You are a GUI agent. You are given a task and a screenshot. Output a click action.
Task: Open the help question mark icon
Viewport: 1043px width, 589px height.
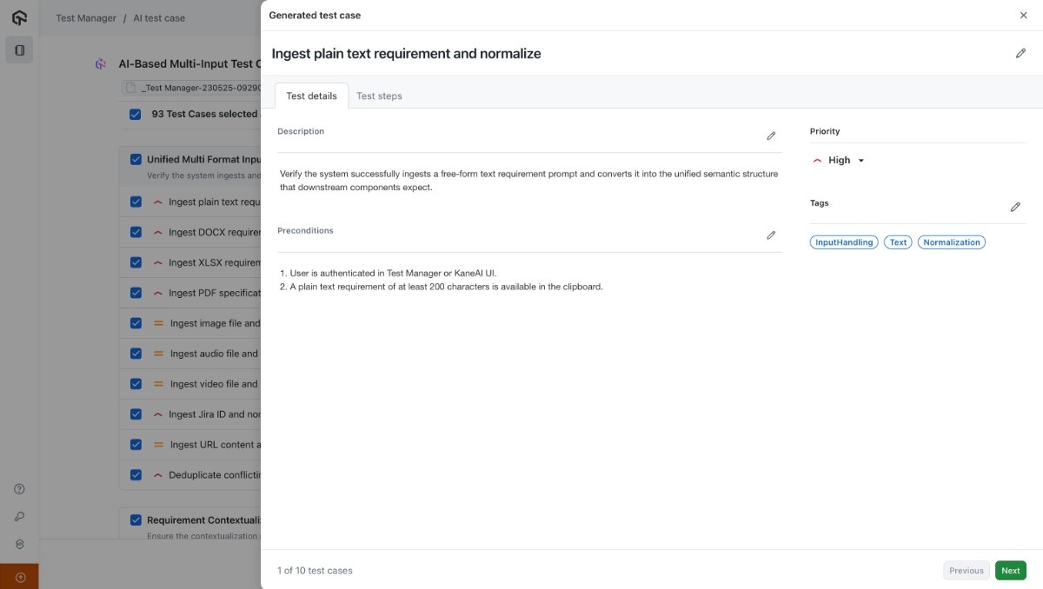[x=19, y=489]
